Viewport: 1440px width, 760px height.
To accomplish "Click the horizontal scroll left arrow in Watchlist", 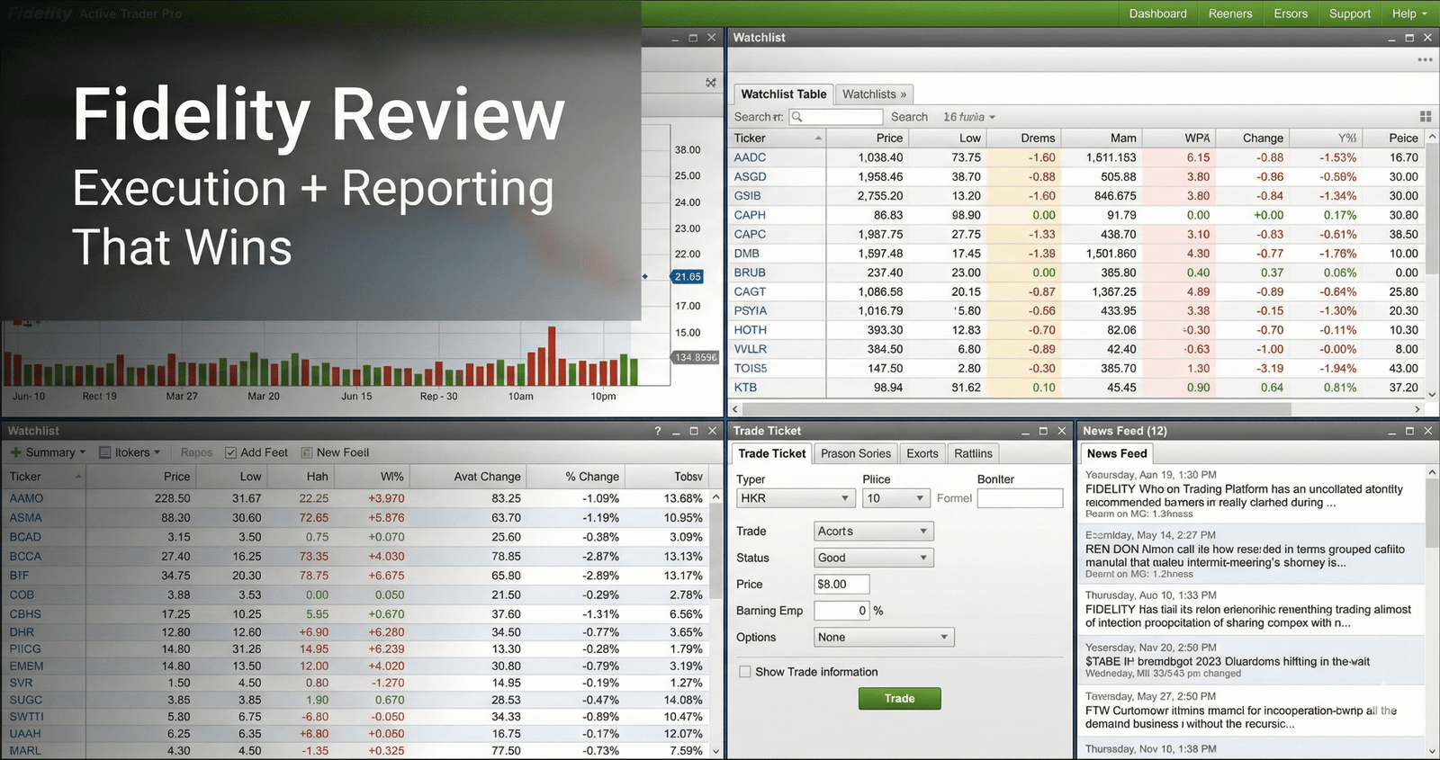I will pyautogui.click(x=735, y=409).
